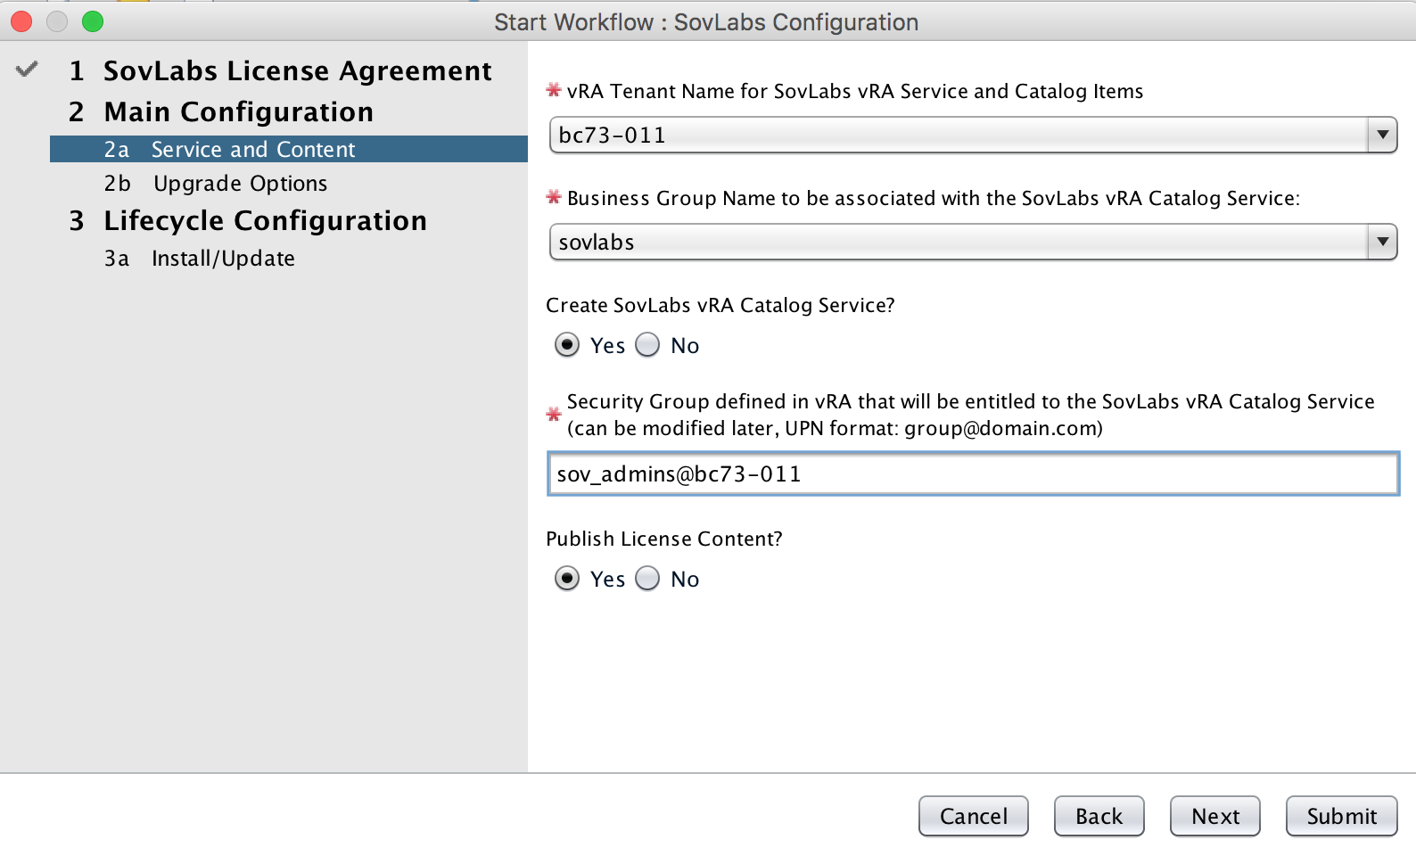The height and width of the screenshot is (856, 1416).
Task: Select Yes for Publish License Content
Action: [567, 579]
